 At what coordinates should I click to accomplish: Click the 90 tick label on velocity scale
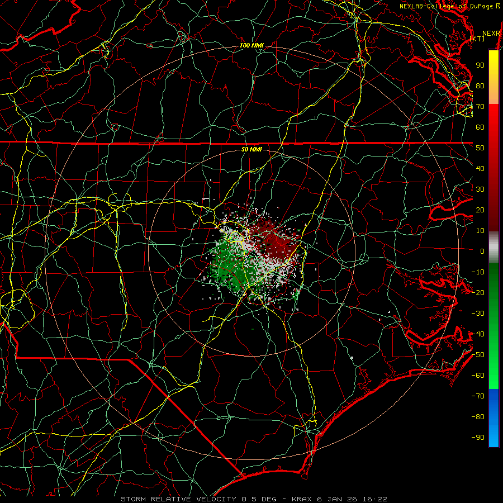pos(480,65)
